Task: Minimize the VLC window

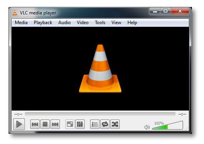Action: click(x=155, y=11)
